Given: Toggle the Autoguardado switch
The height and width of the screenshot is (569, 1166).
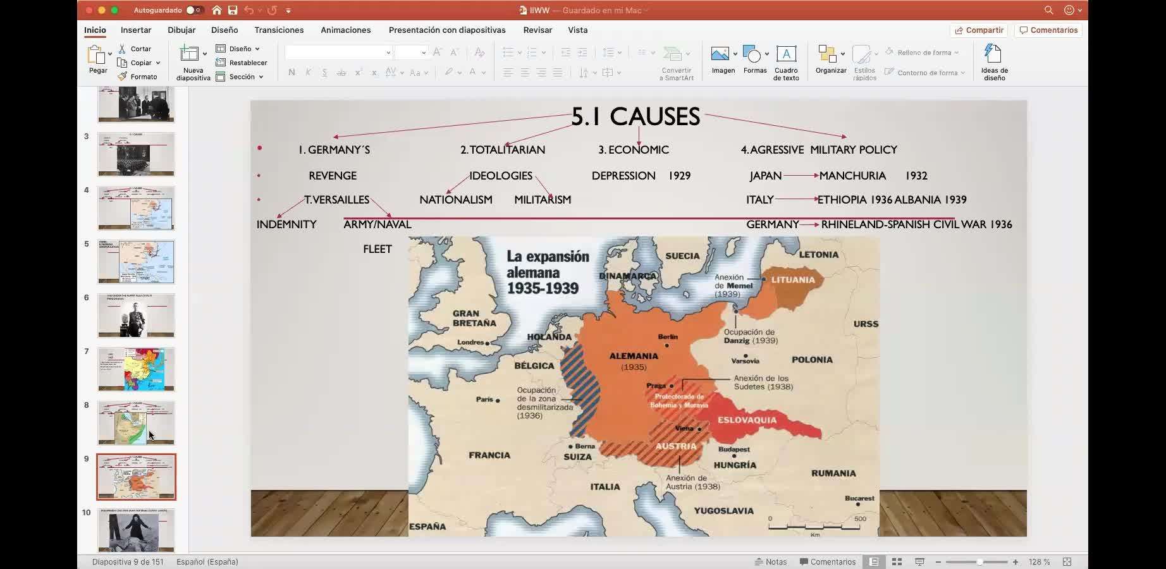Looking at the screenshot, I should point(193,10).
